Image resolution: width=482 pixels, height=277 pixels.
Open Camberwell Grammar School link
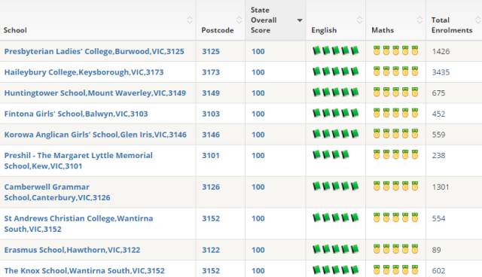pos(57,192)
